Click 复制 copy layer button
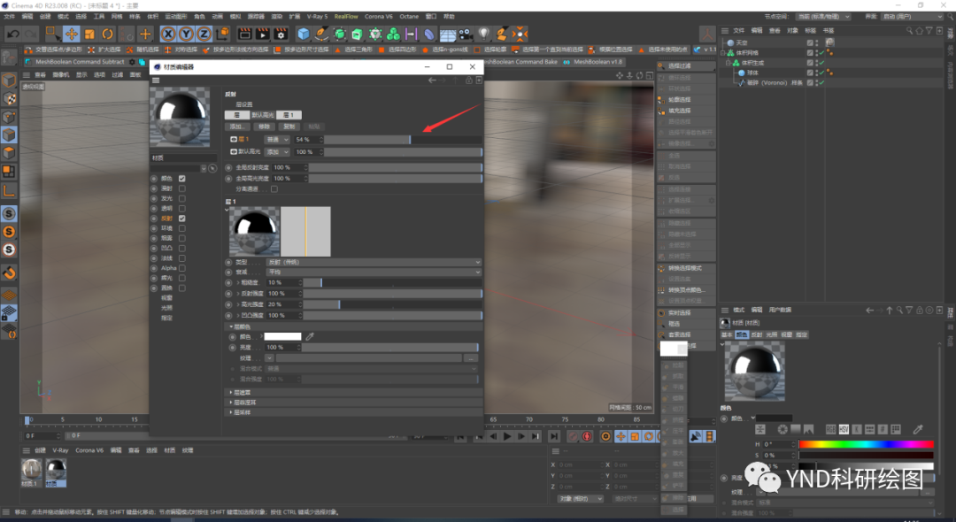 (x=289, y=127)
